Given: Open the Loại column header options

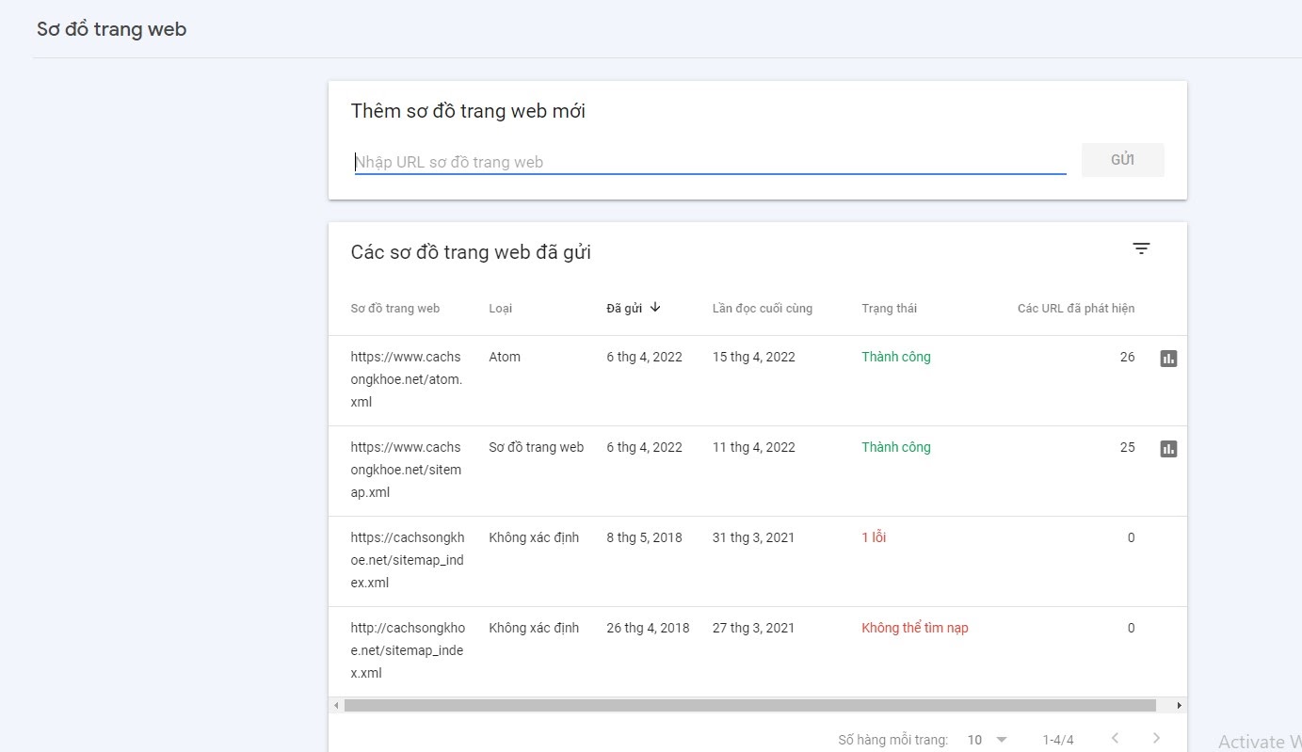Looking at the screenshot, I should (x=499, y=308).
